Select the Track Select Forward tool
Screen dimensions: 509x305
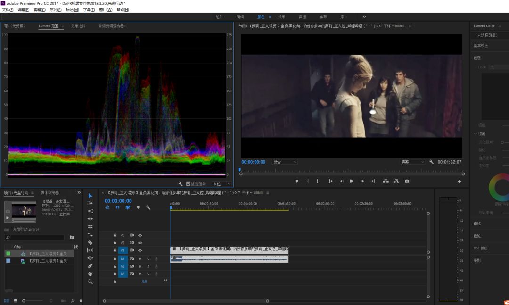point(90,203)
